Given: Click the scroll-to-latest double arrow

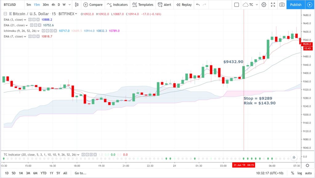Looking at the screenshot, I should pyautogui.click(x=294, y=157).
